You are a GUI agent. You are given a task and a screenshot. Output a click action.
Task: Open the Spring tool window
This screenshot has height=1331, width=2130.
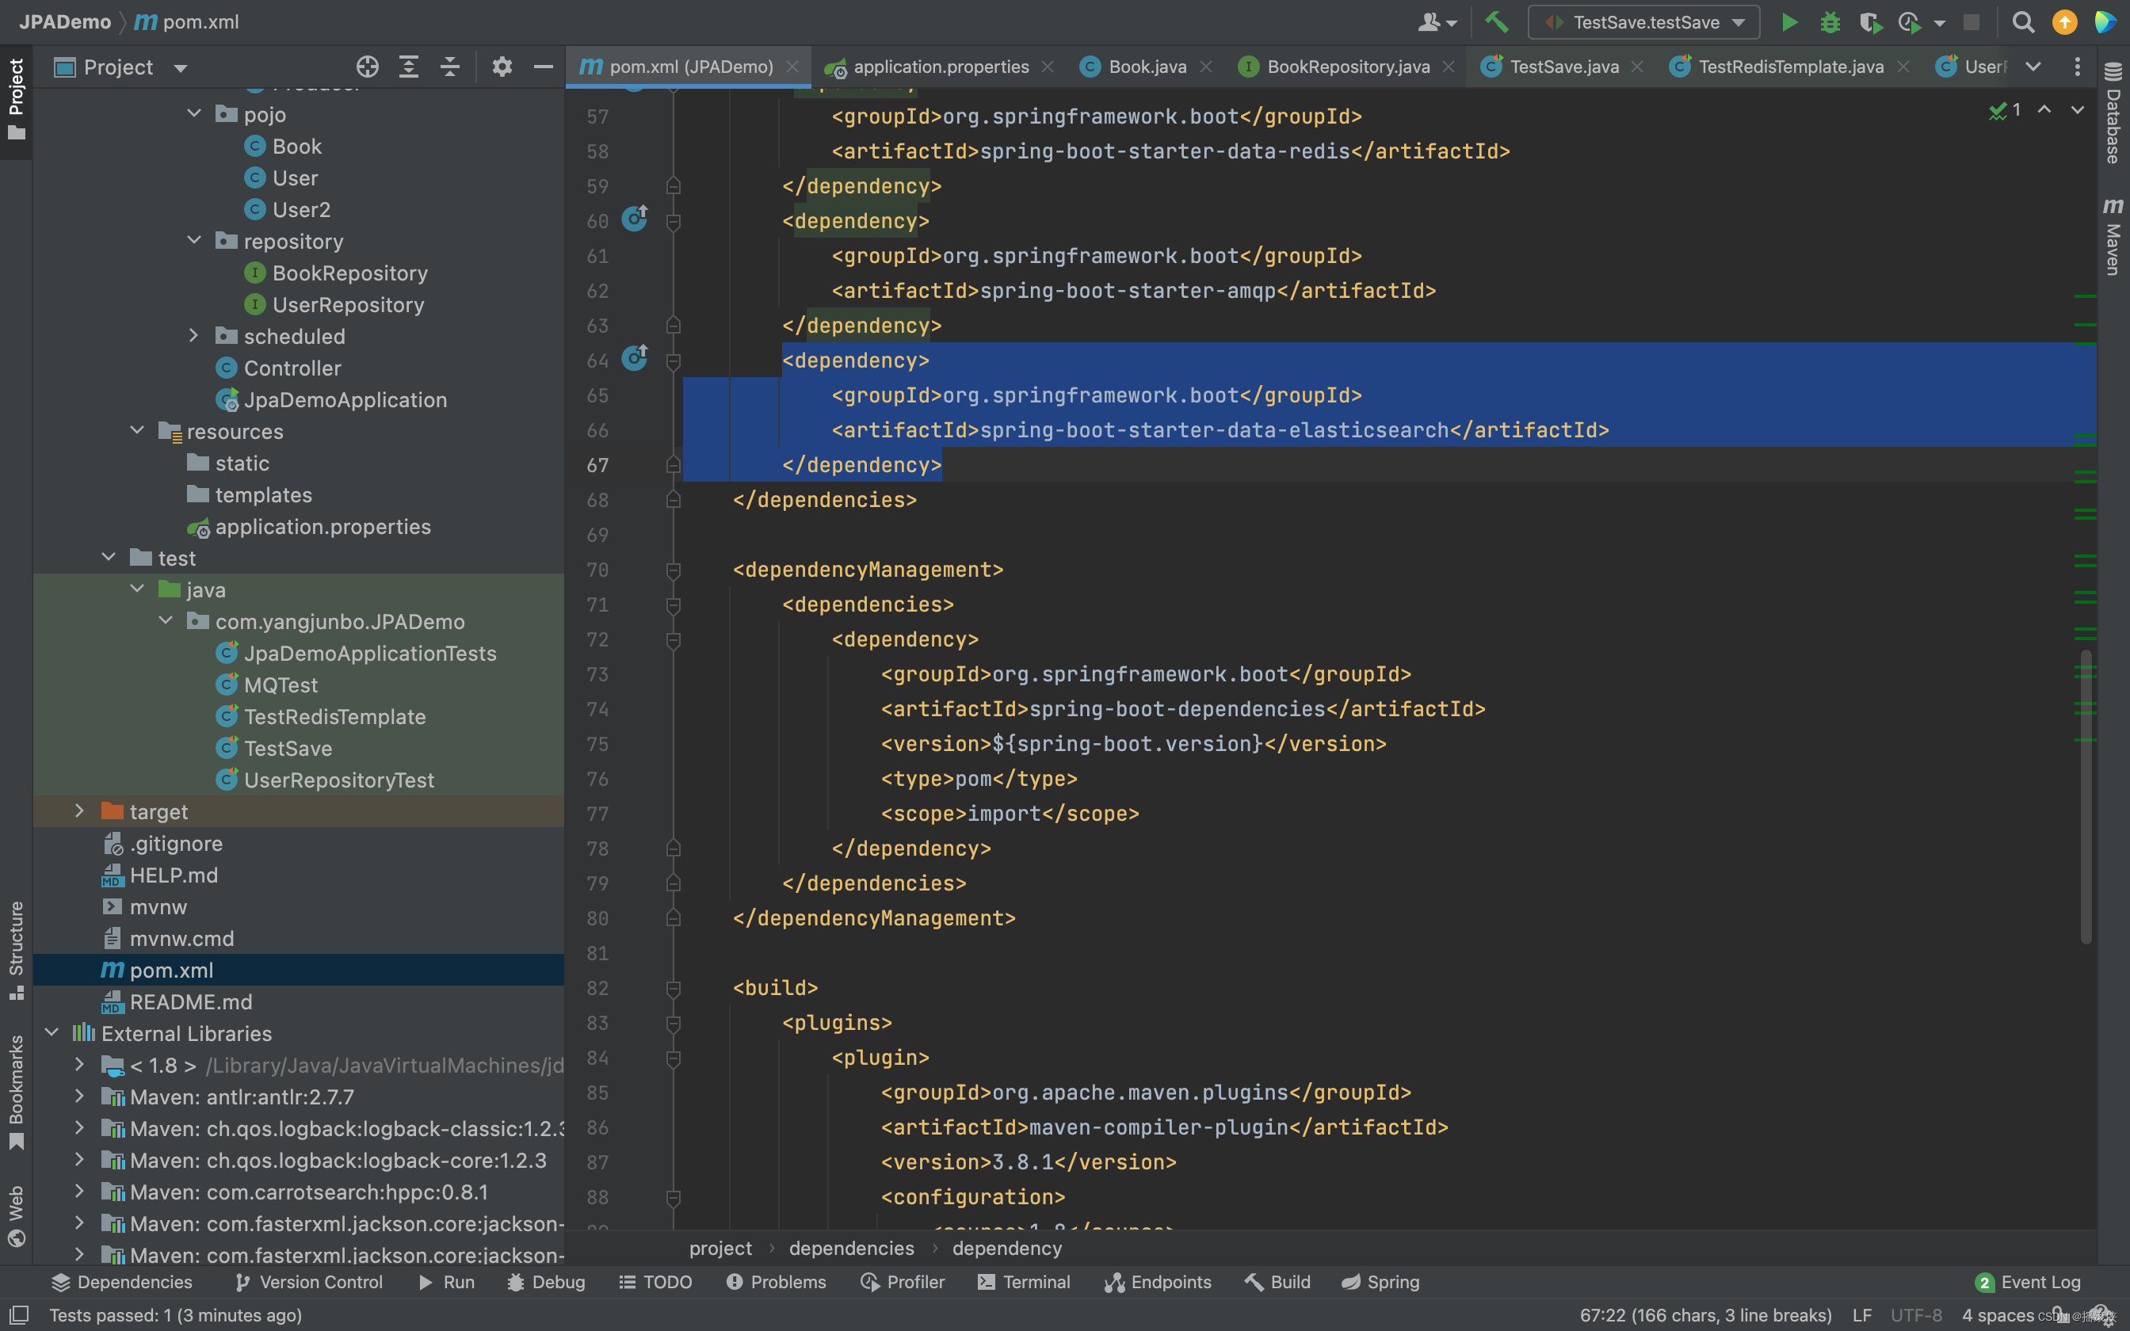point(1380,1282)
